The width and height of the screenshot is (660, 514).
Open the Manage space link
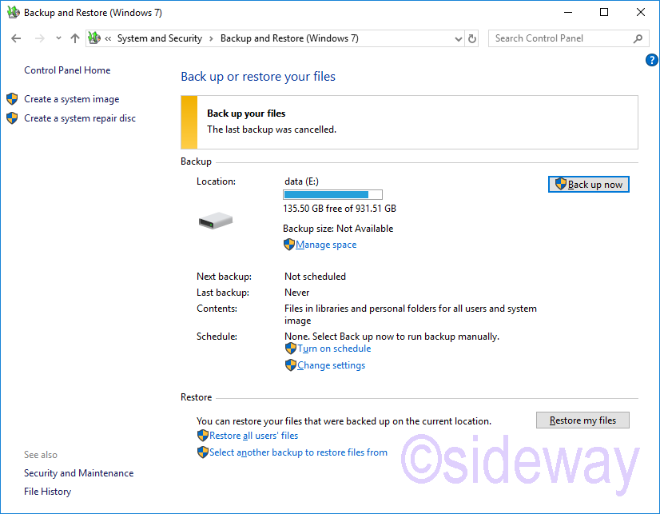(x=326, y=245)
